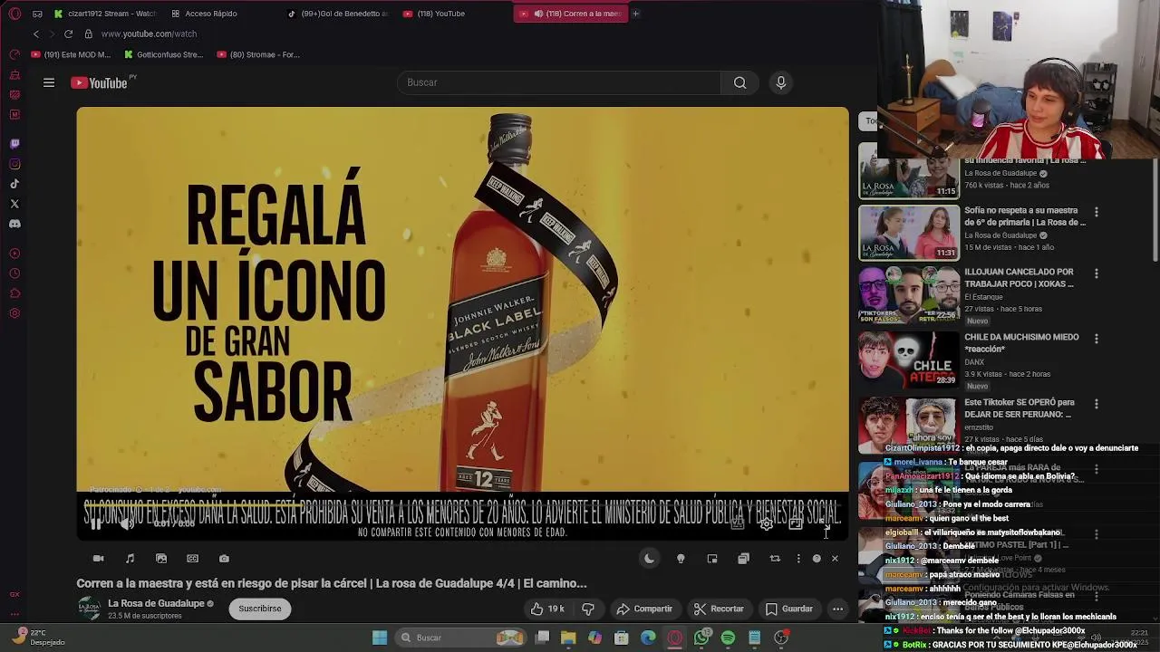
Task: Open WhatsApp from the taskbar
Action: tap(701, 638)
